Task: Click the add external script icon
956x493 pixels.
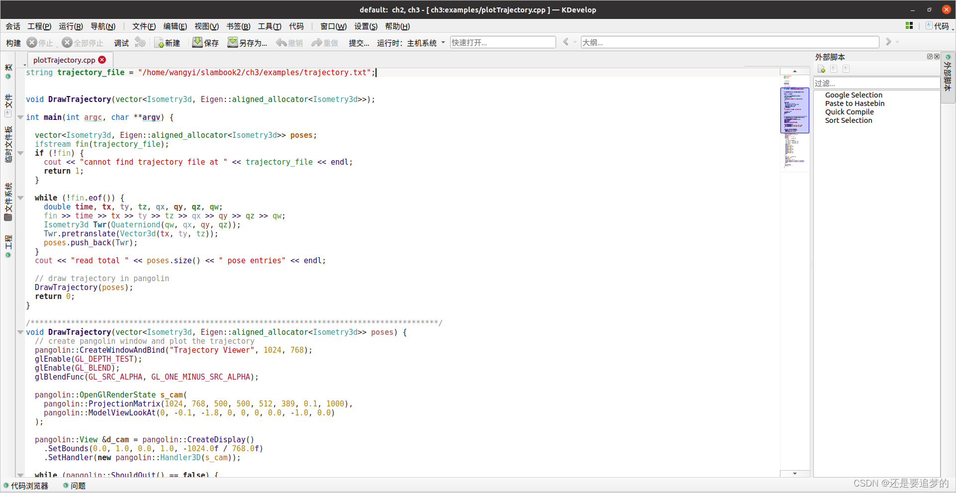Action: pos(822,69)
